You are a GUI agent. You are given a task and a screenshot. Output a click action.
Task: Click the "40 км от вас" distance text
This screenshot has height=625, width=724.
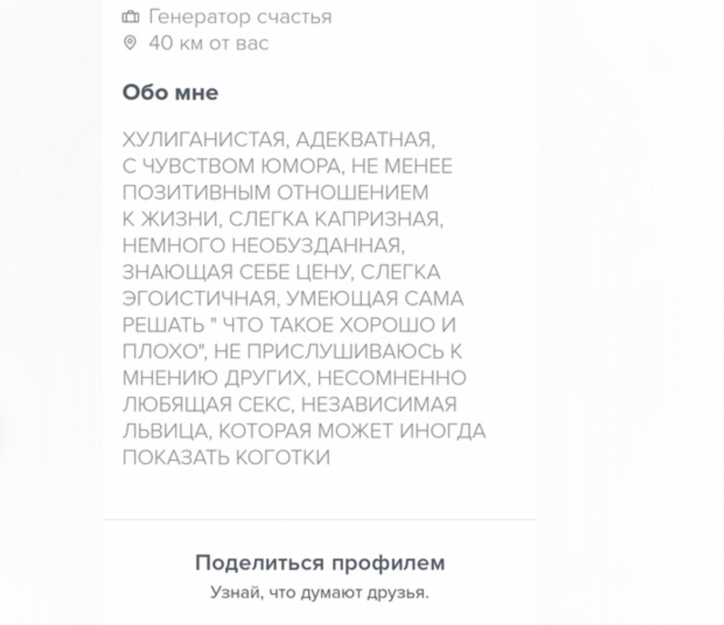[x=209, y=43]
